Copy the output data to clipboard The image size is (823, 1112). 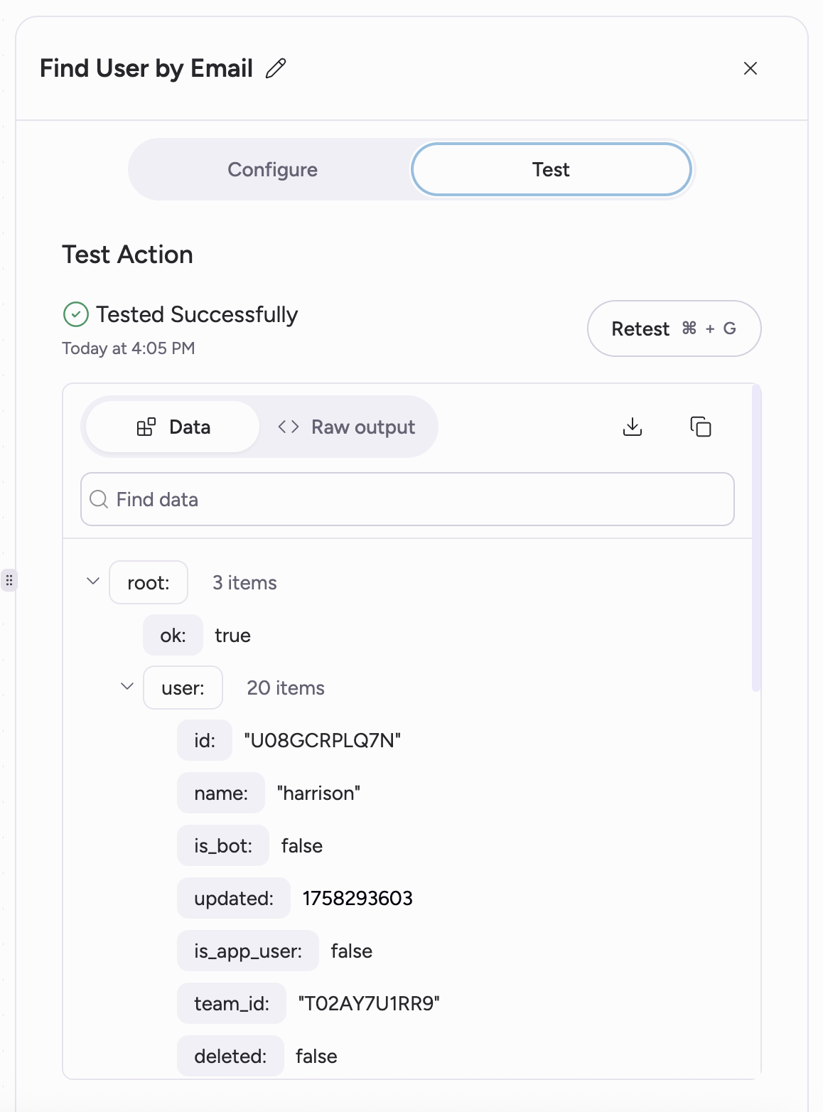[700, 427]
